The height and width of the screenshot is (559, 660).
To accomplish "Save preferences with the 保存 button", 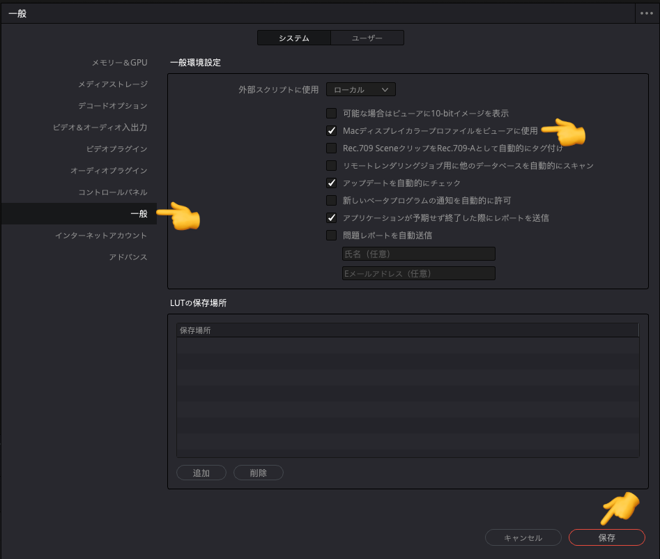I will point(606,537).
